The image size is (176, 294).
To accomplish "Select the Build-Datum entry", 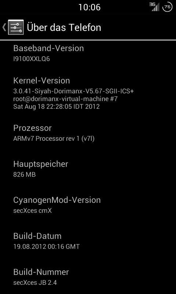I will [88, 241].
